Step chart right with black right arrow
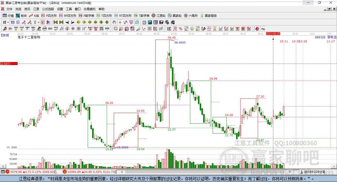The width and height of the screenshot is (337, 182). coord(73,22)
